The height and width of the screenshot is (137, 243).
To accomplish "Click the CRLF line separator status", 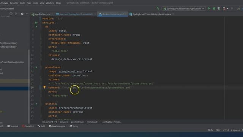I will [x=218, y=130].
